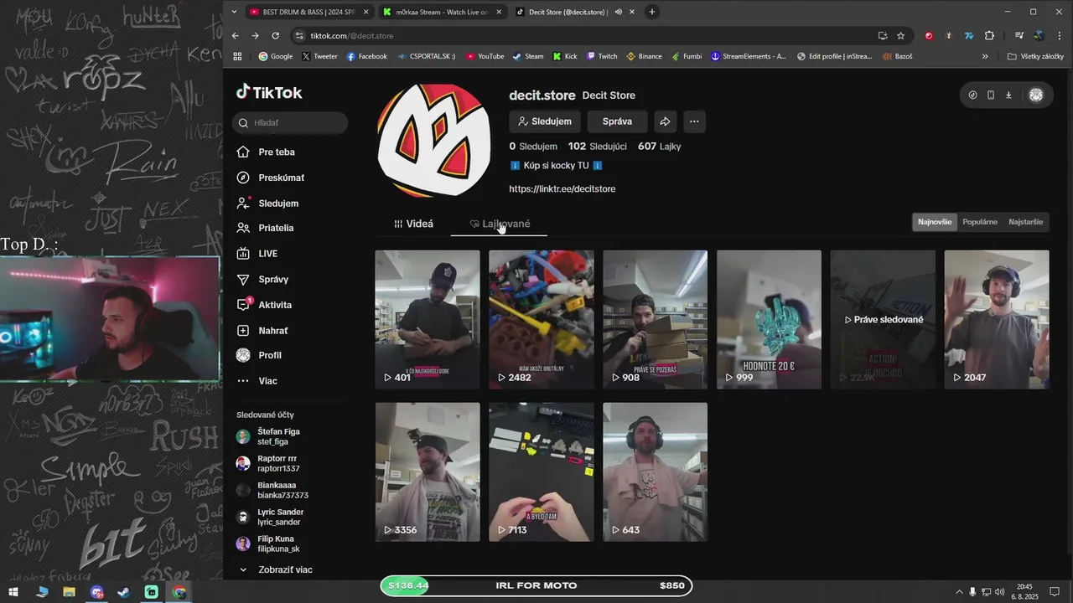Reload the TikTok page

275,36
